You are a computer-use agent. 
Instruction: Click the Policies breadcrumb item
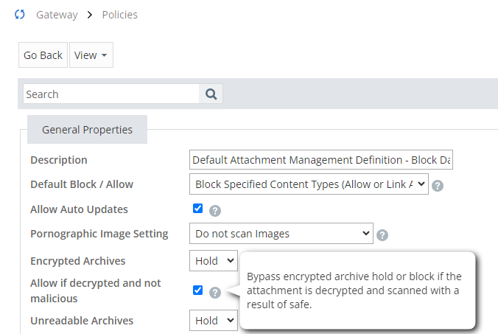click(119, 15)
